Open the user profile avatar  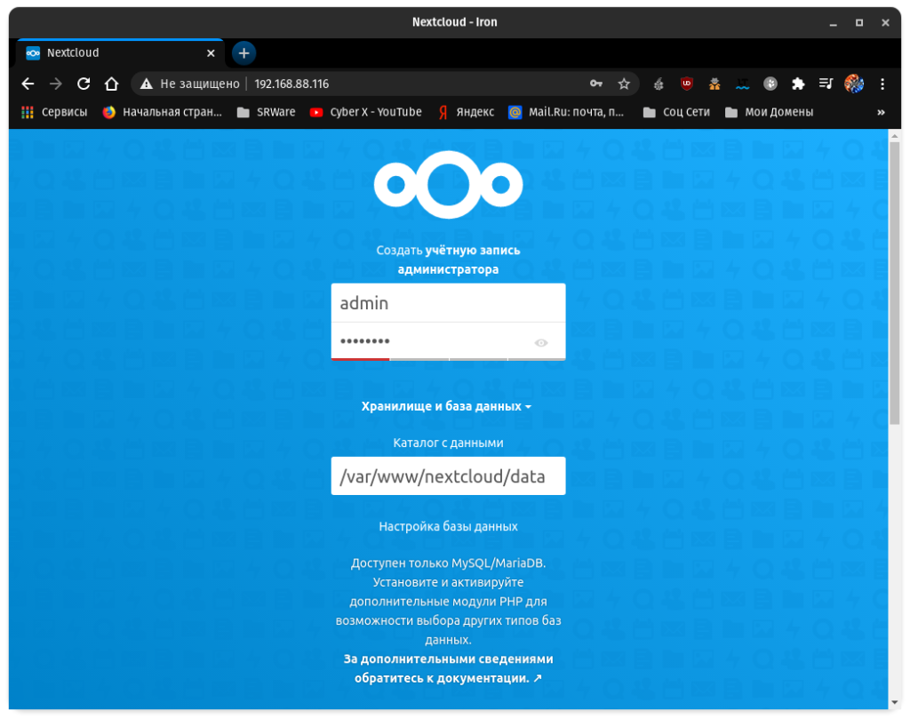click(853, 84)
